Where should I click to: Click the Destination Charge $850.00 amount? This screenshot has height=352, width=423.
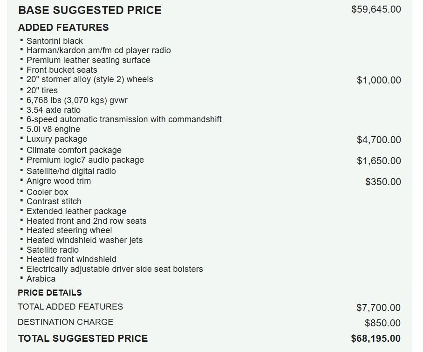tap(382, 323)
